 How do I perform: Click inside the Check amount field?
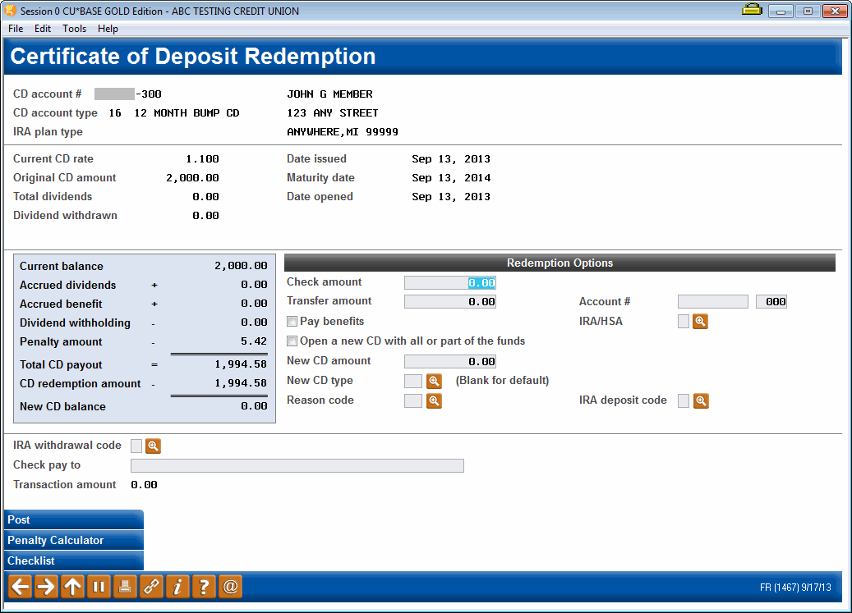point(449,281)
